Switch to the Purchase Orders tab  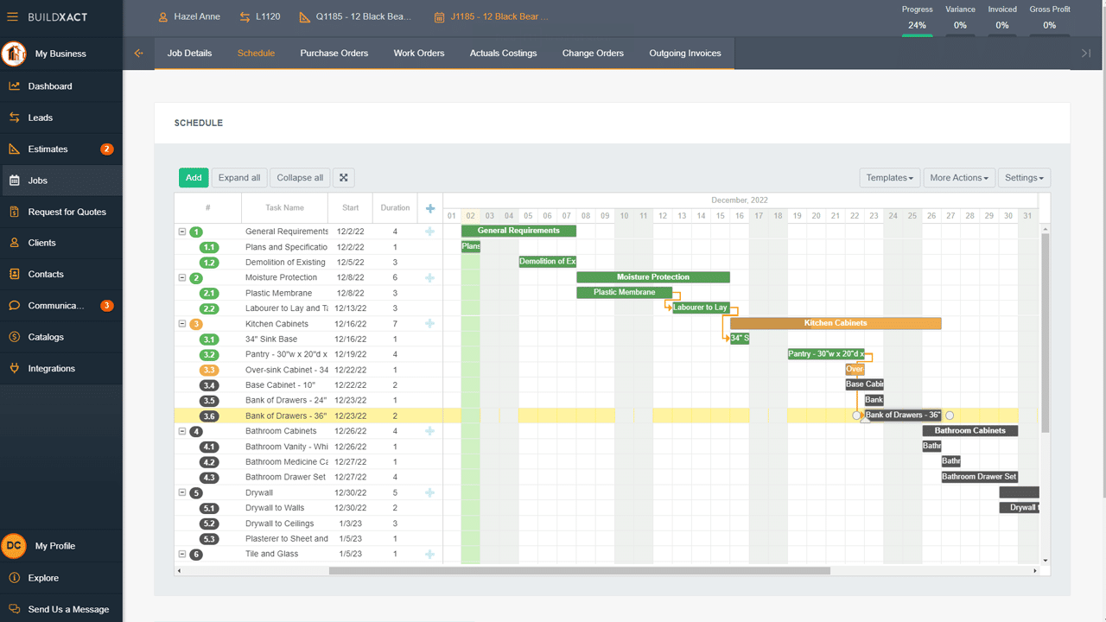[x=334, y=54]
